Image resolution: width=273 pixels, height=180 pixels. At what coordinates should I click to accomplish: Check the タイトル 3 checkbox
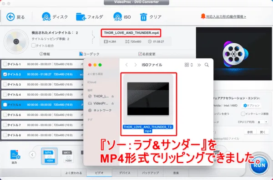pyautogui.click(x=5, y=84)
